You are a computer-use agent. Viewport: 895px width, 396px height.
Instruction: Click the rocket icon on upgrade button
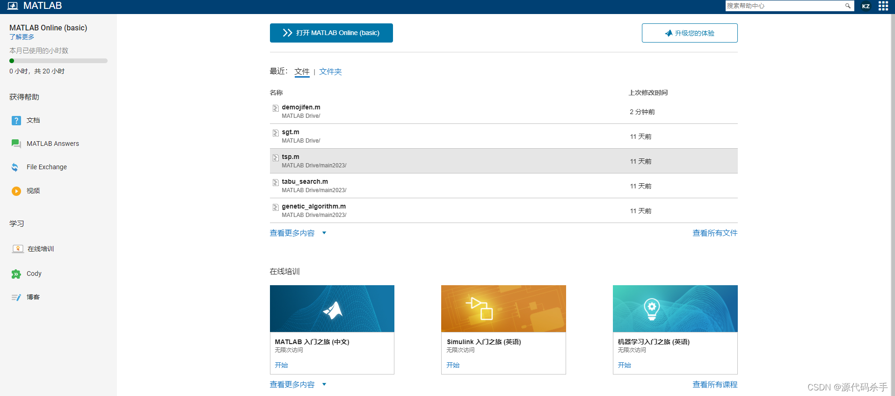pos(669,33)
